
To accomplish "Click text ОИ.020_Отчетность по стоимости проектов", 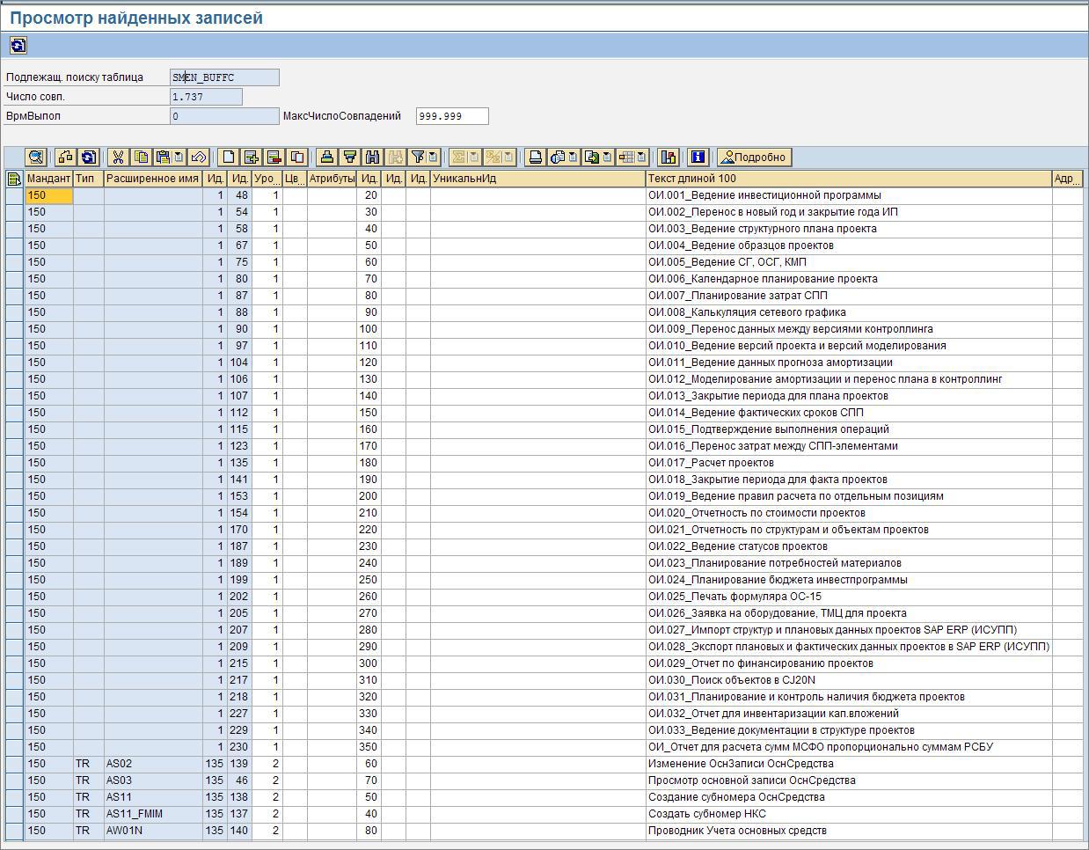I will (x=756, y=513).
